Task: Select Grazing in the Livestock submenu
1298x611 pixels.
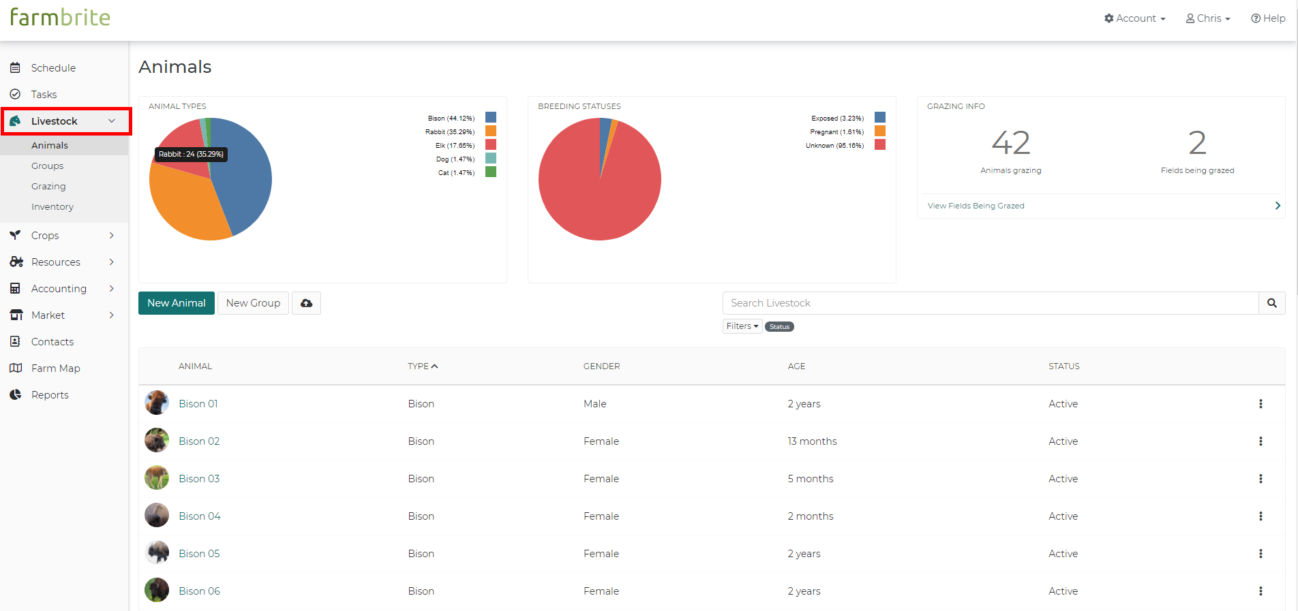Action: click(48, 186)
